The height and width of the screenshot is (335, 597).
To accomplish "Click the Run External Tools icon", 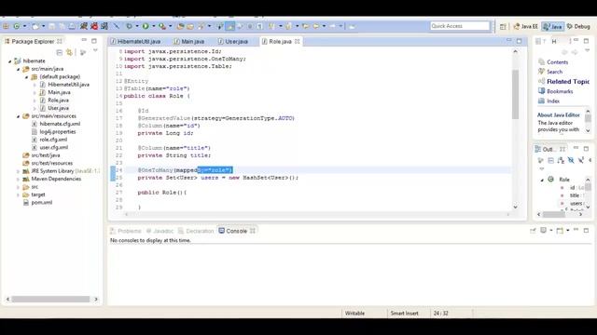I will (x=162, y=26).
